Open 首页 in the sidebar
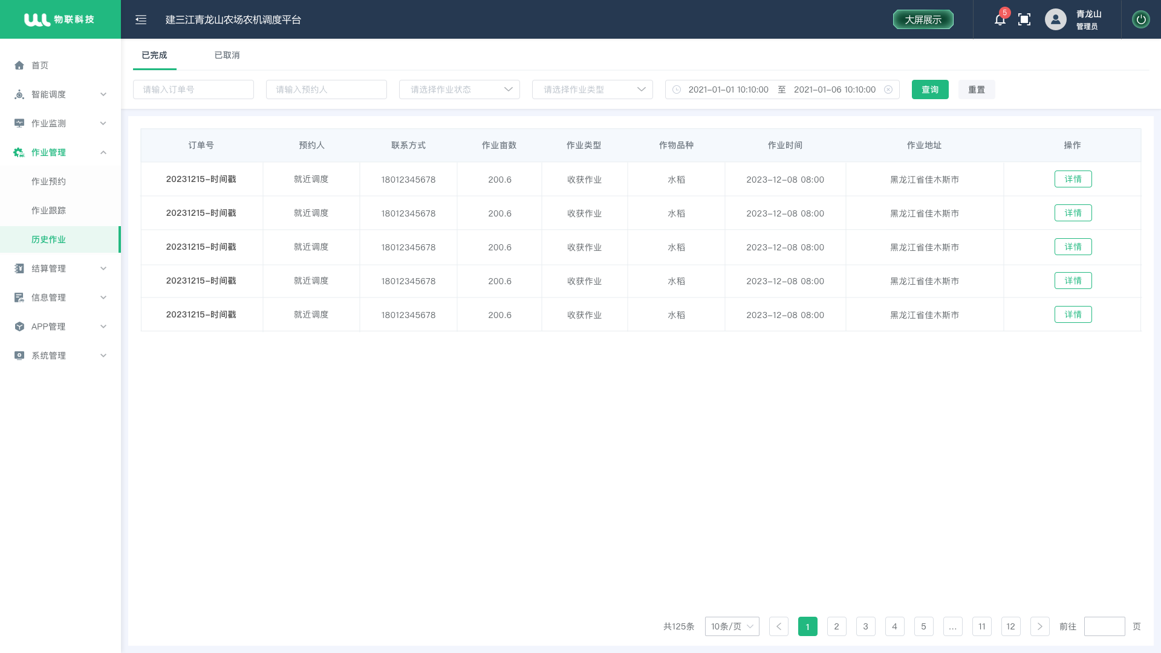The width and height of the screenshot is (1161, 653). pos(40,65)
